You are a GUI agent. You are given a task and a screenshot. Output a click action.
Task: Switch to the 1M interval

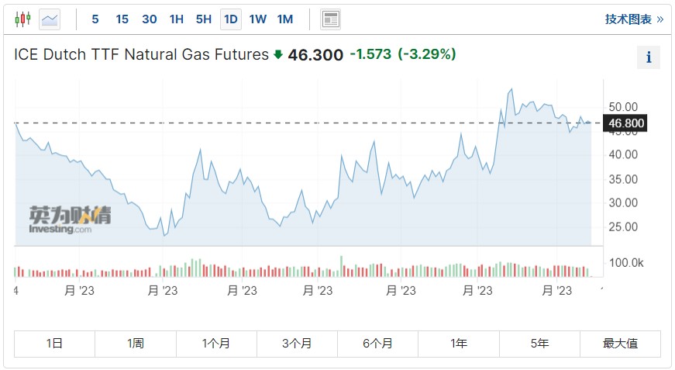click(284, 19)
